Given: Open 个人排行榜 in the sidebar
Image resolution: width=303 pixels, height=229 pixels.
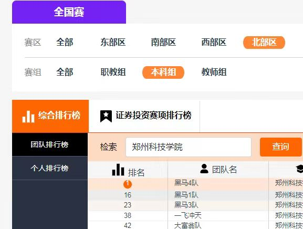Looking at the screenshot, I should 50,168.
